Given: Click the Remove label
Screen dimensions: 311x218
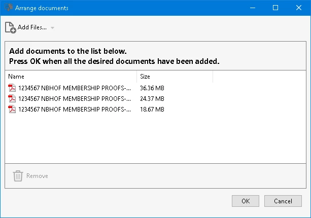Looking at the screenshot, I should 37,176.
